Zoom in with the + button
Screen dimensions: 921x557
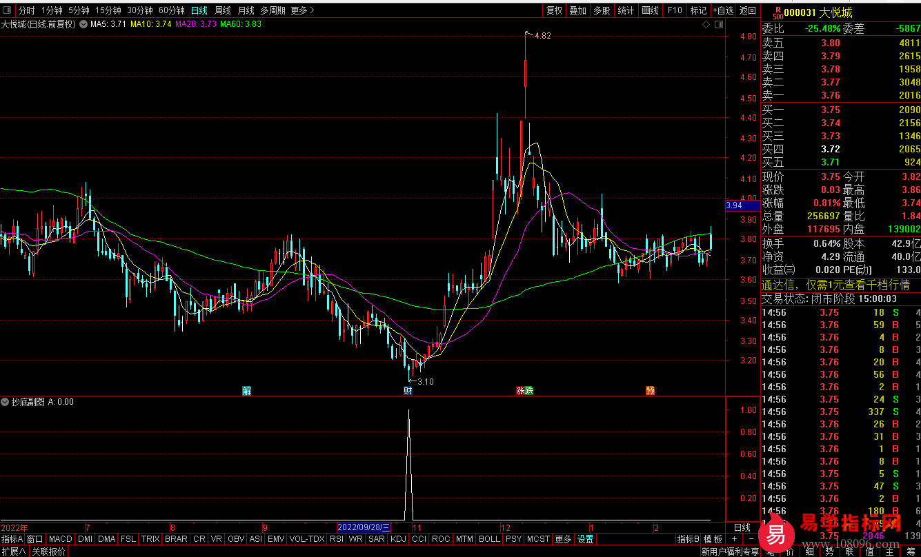point(735,539)
